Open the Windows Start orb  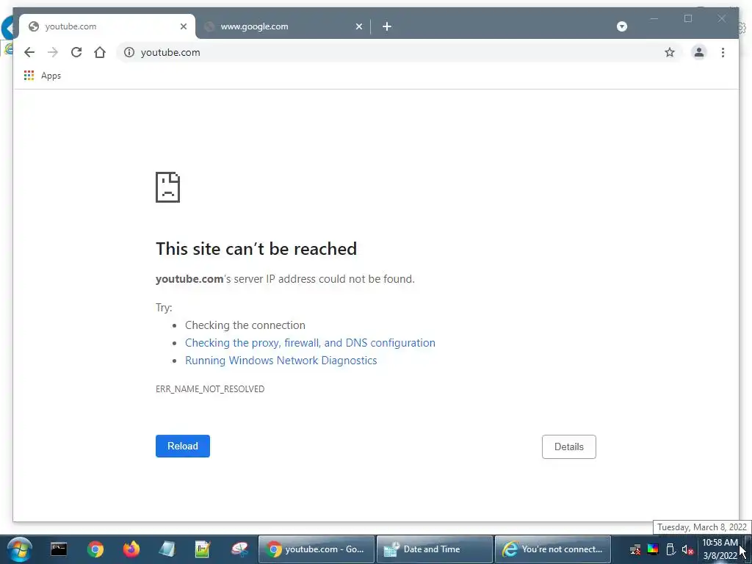19,549
